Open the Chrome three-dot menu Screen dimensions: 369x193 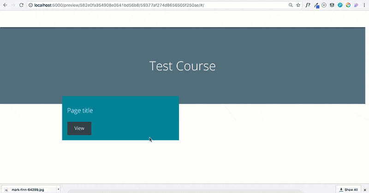[364, 5]
